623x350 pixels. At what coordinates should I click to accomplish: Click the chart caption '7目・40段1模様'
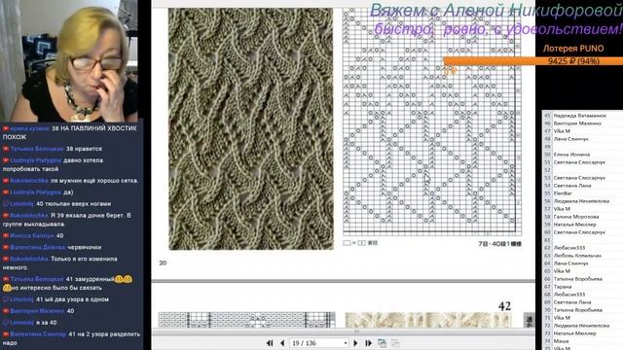499,244
